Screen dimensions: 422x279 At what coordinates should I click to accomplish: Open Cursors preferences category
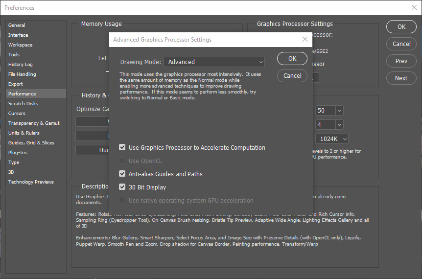click(x=36, y=113)
